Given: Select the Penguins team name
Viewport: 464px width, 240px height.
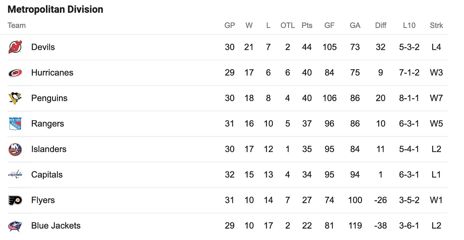Looking at the screenshot, I should (x=49, y=98).
